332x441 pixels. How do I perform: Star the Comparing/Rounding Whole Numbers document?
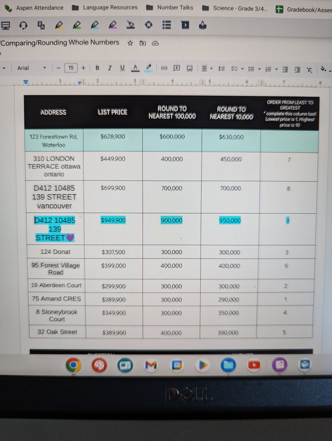point(130,43)
